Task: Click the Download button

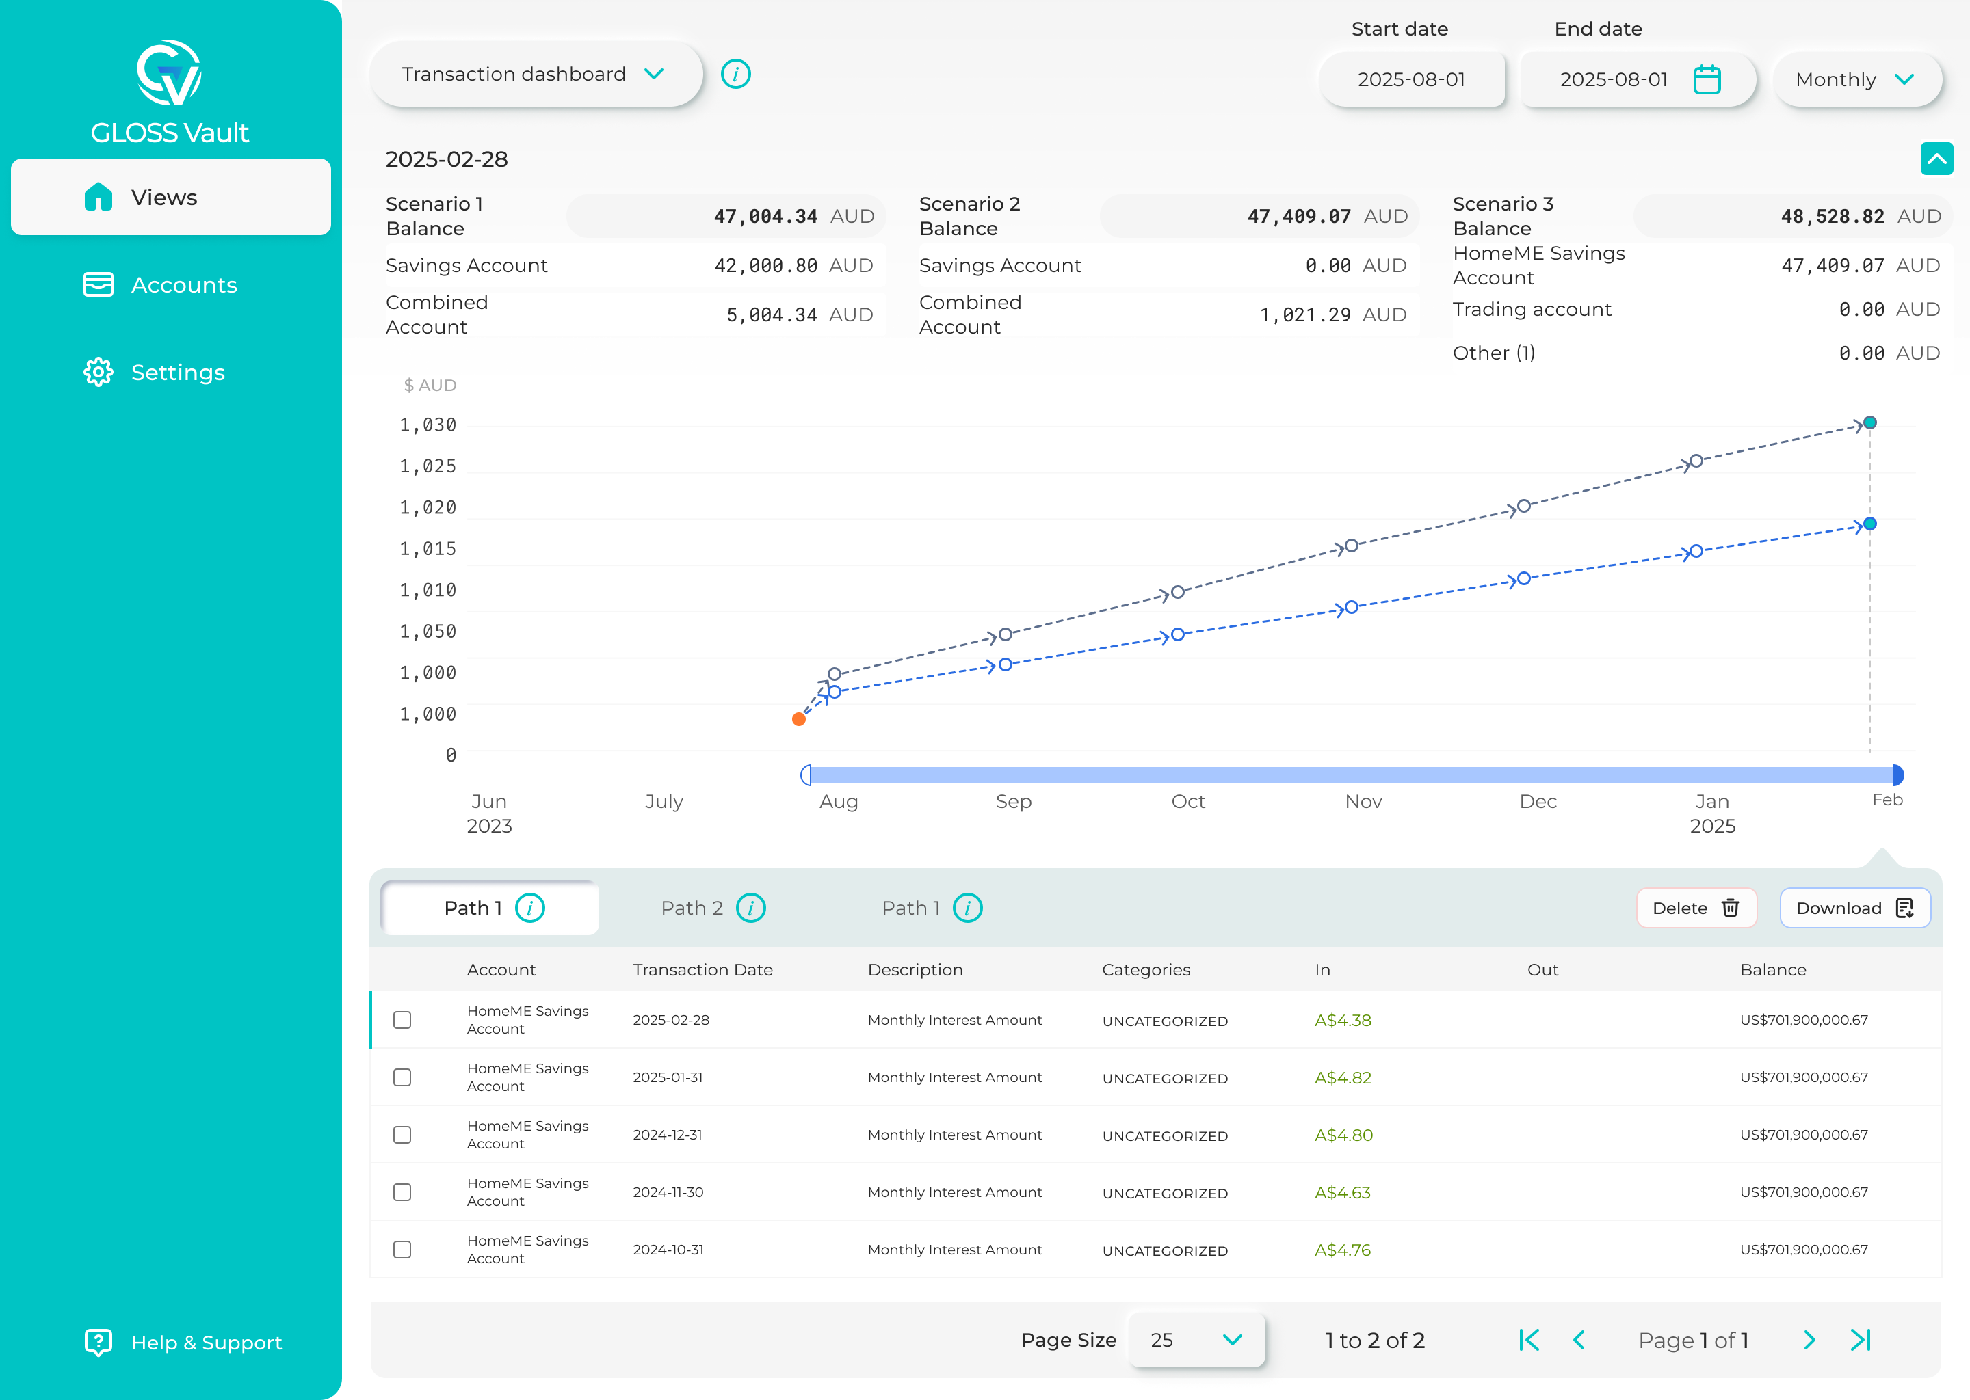Action: [1854, 908]
